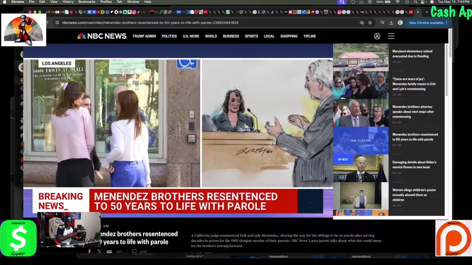Open the Chrome View menu

point(54,2)
